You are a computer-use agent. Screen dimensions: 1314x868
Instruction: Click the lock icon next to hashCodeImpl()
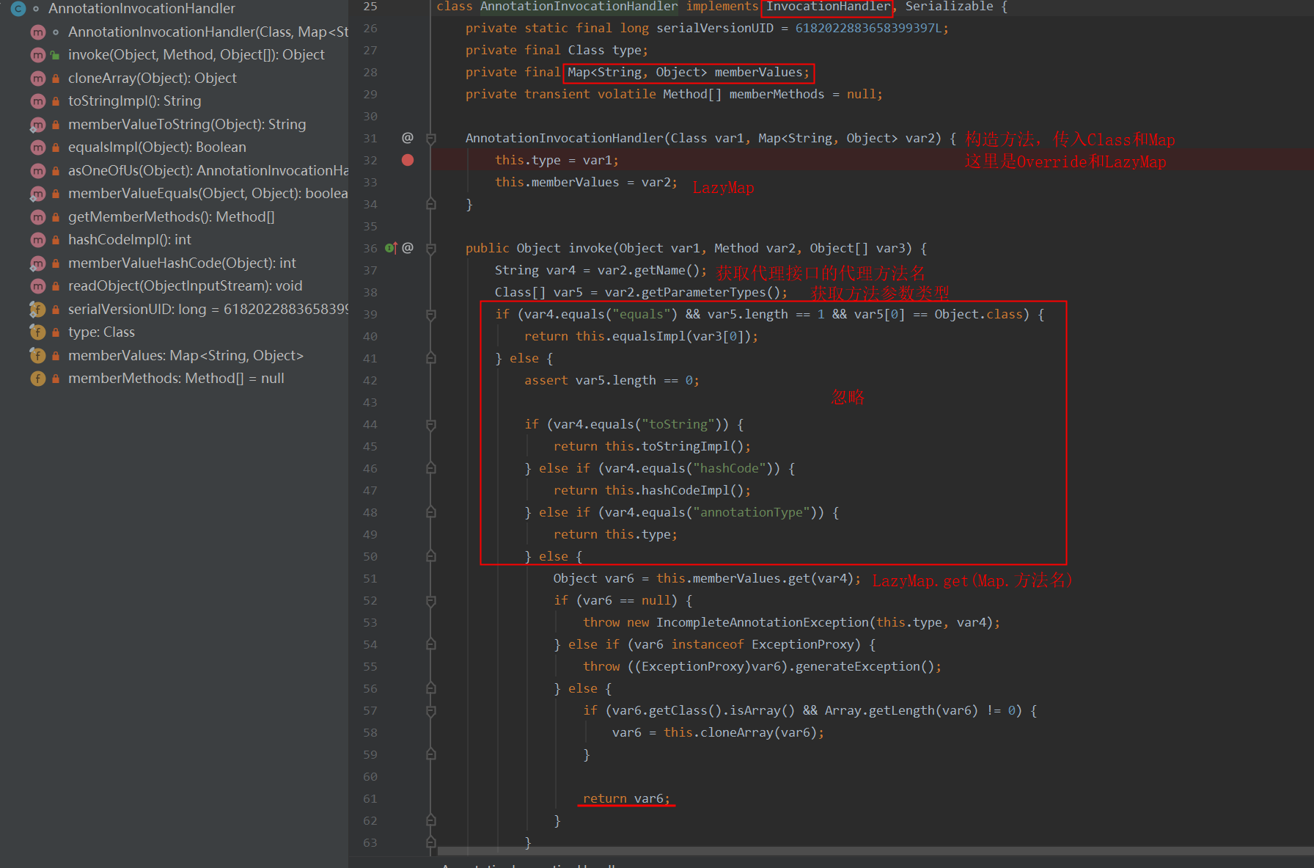coord(56,240)
